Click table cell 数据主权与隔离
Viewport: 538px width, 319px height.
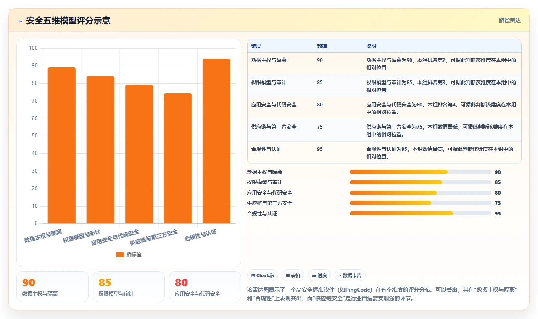click(x=269, y=60)
